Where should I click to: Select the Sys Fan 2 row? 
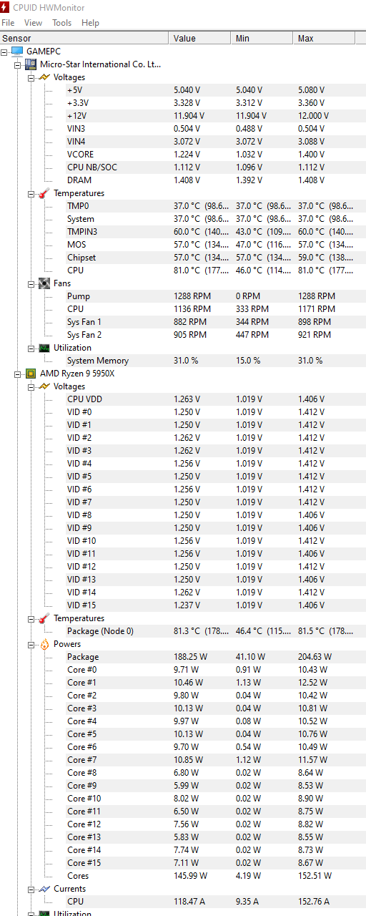pyautogui.click(x=215, y=335)
